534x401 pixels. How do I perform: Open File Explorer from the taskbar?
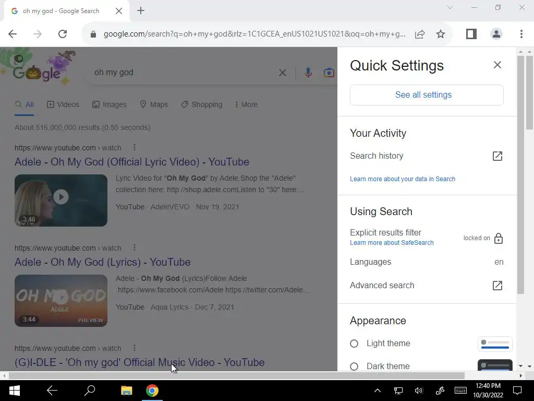click(126, 391)
